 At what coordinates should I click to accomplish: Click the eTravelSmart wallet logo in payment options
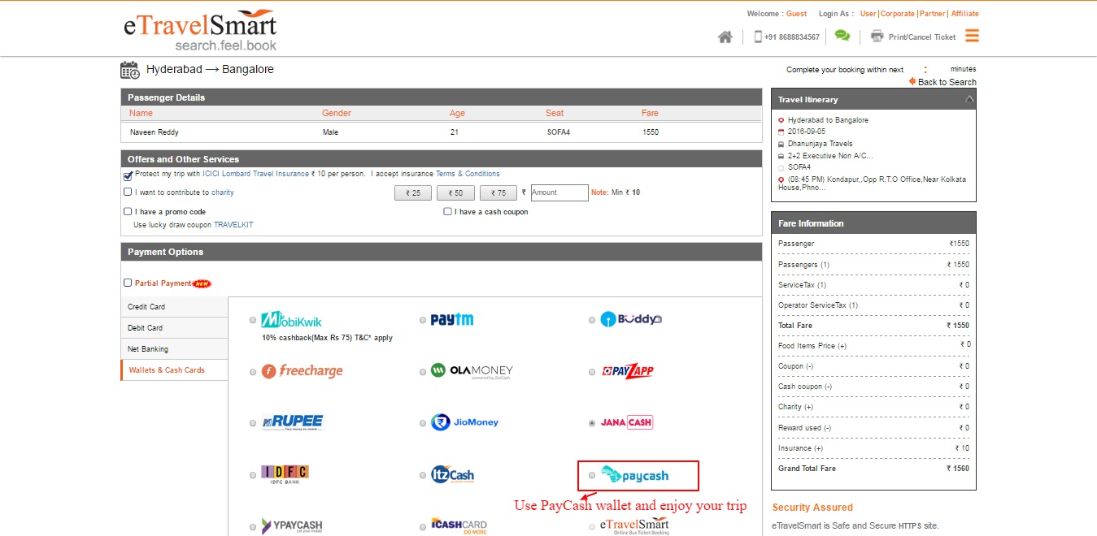click(634, 526)
